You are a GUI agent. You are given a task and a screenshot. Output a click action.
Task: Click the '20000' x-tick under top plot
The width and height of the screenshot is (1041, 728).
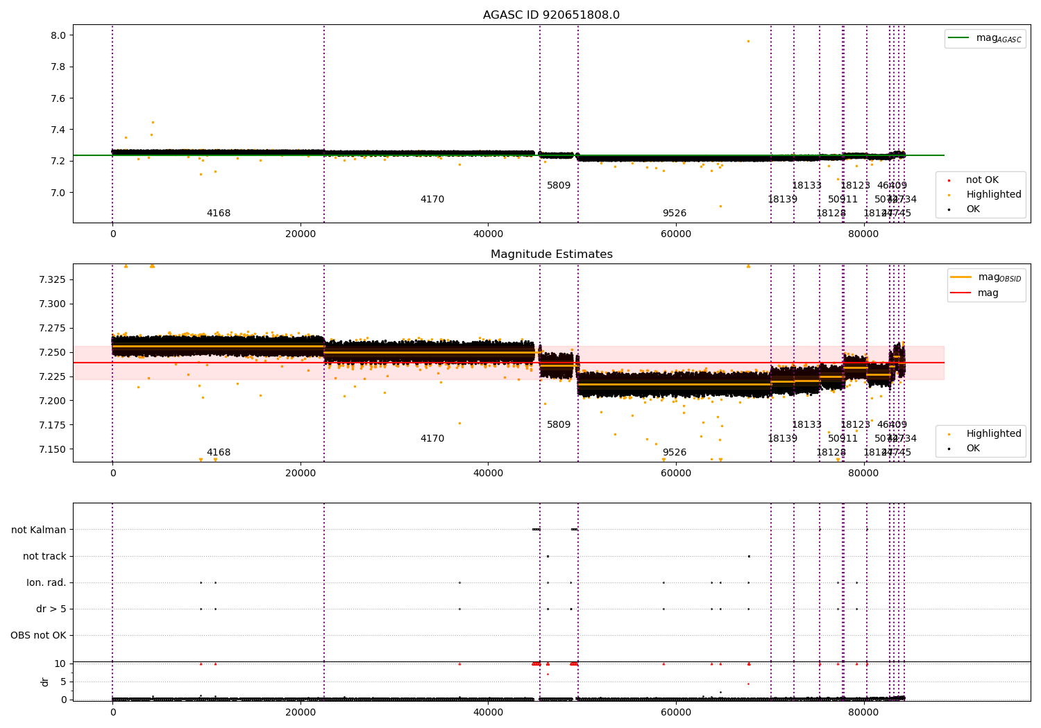pyautogui.click(x=301, y=234)
